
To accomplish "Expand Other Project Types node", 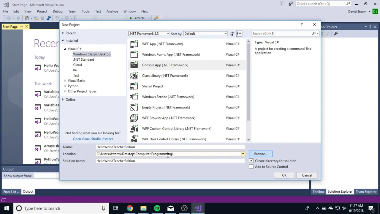I will coord(65,92).
